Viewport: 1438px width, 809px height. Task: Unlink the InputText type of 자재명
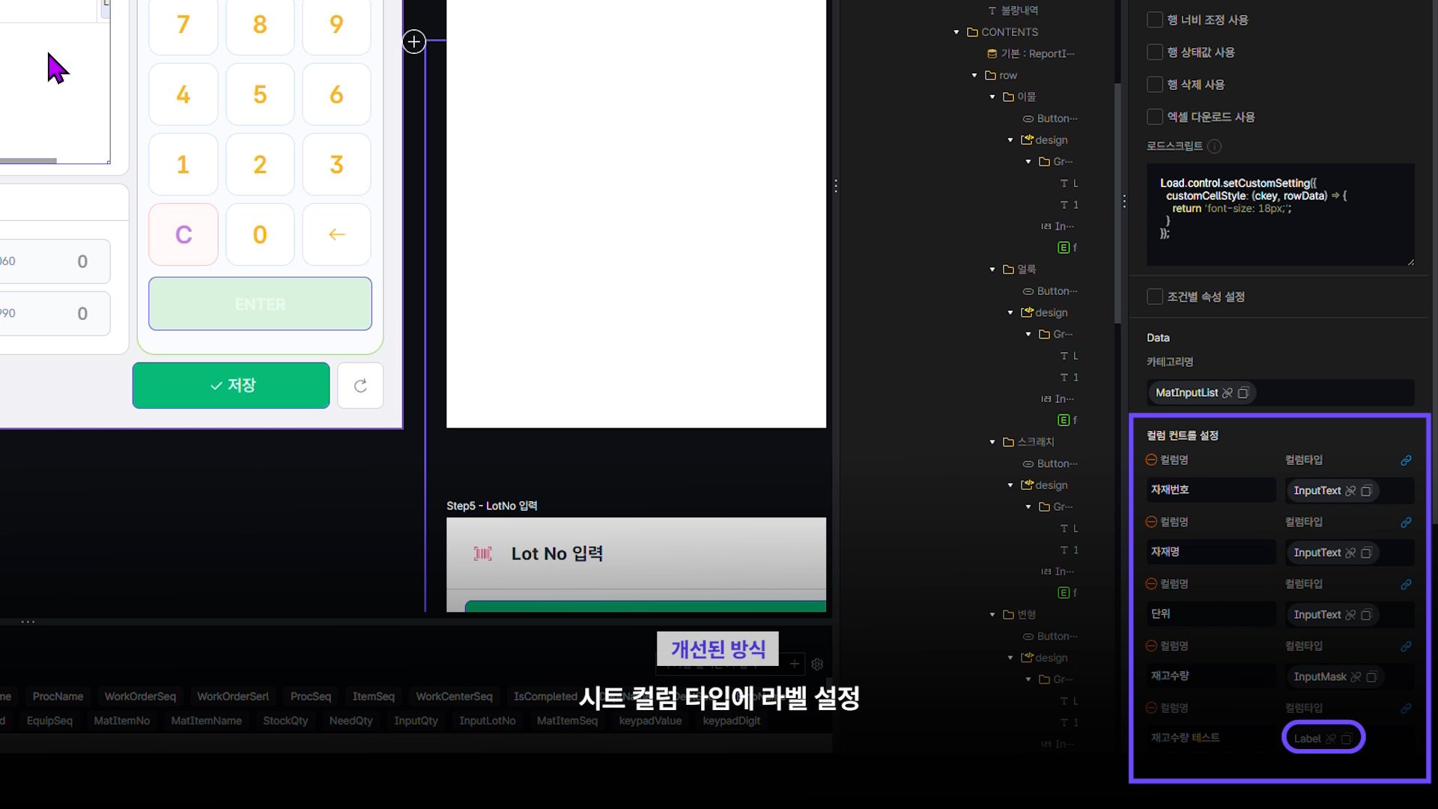[1350, 553]
